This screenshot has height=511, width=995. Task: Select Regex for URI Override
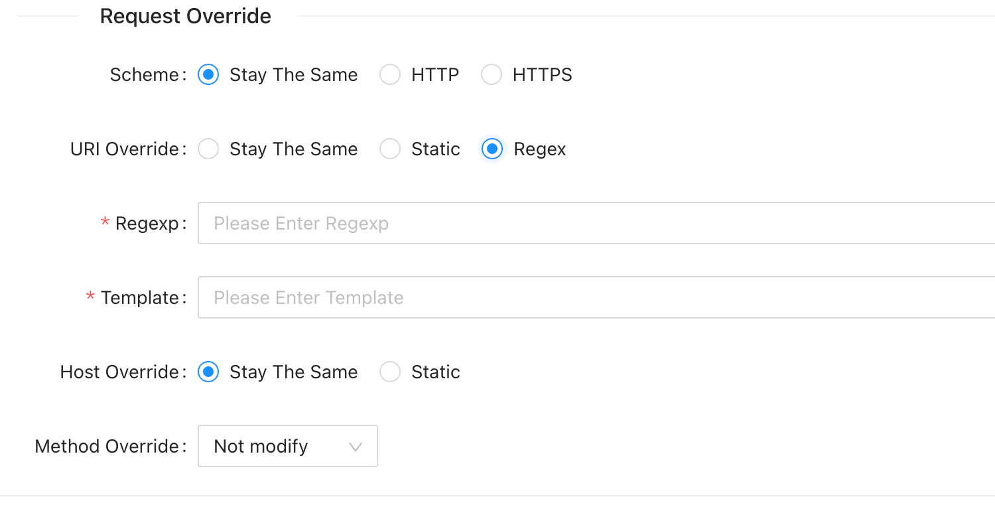coord(492,149)
